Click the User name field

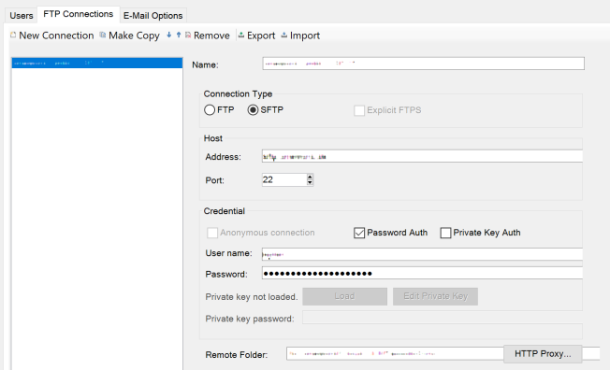coord(422,254)
